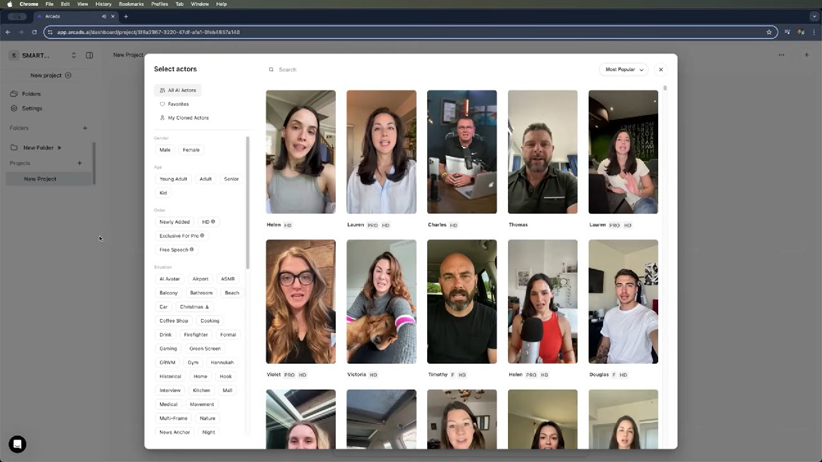Viewport: 822px width, 462px height.
Task: Toggle the HD filter chip
Action: (x=208, y=222)
